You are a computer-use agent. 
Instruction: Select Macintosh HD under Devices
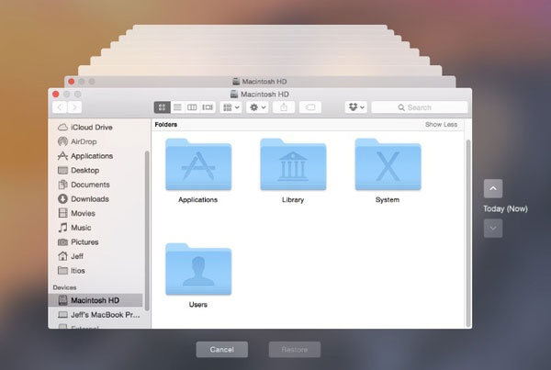point(95,300)
